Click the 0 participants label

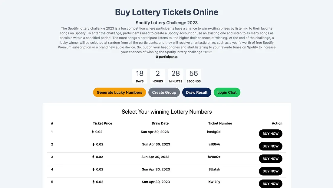166,57
